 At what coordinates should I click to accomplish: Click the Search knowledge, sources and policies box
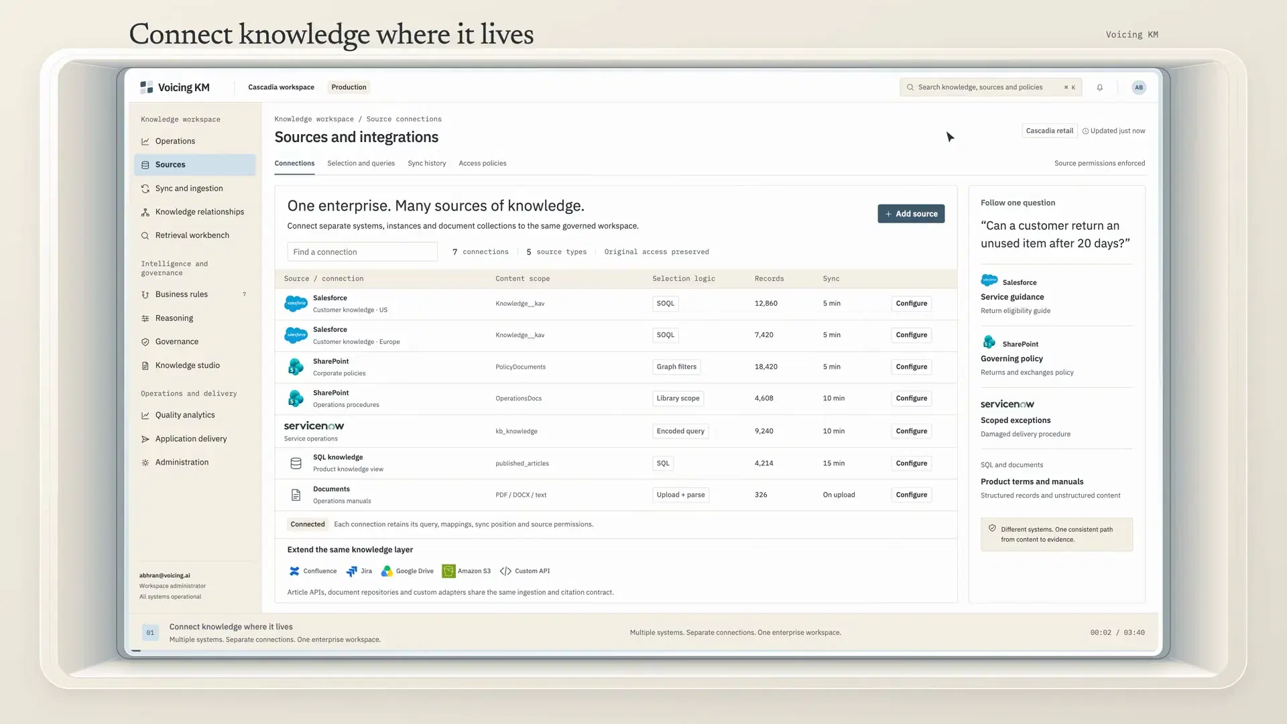[990, 87]
